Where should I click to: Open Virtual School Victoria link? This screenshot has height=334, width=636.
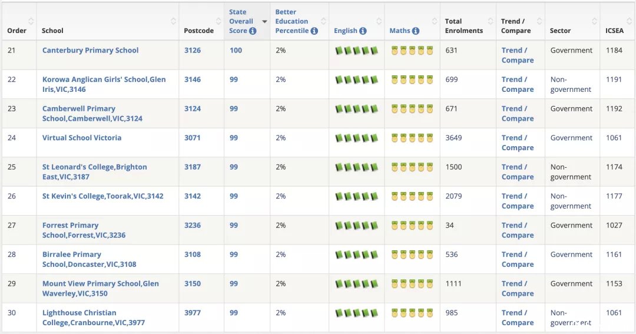coord(82,138)
